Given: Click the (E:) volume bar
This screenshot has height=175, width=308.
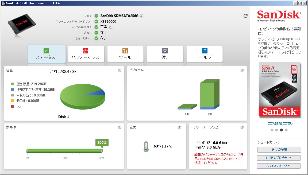Looking at the screenshot, I should (x=210, y=94).
